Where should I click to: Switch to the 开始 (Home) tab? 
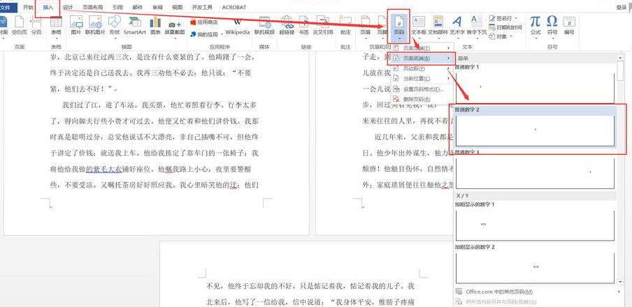pos(28,7)
